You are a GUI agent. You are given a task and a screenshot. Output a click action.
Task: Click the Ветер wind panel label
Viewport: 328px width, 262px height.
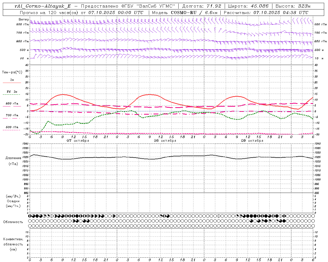[24, 19]
